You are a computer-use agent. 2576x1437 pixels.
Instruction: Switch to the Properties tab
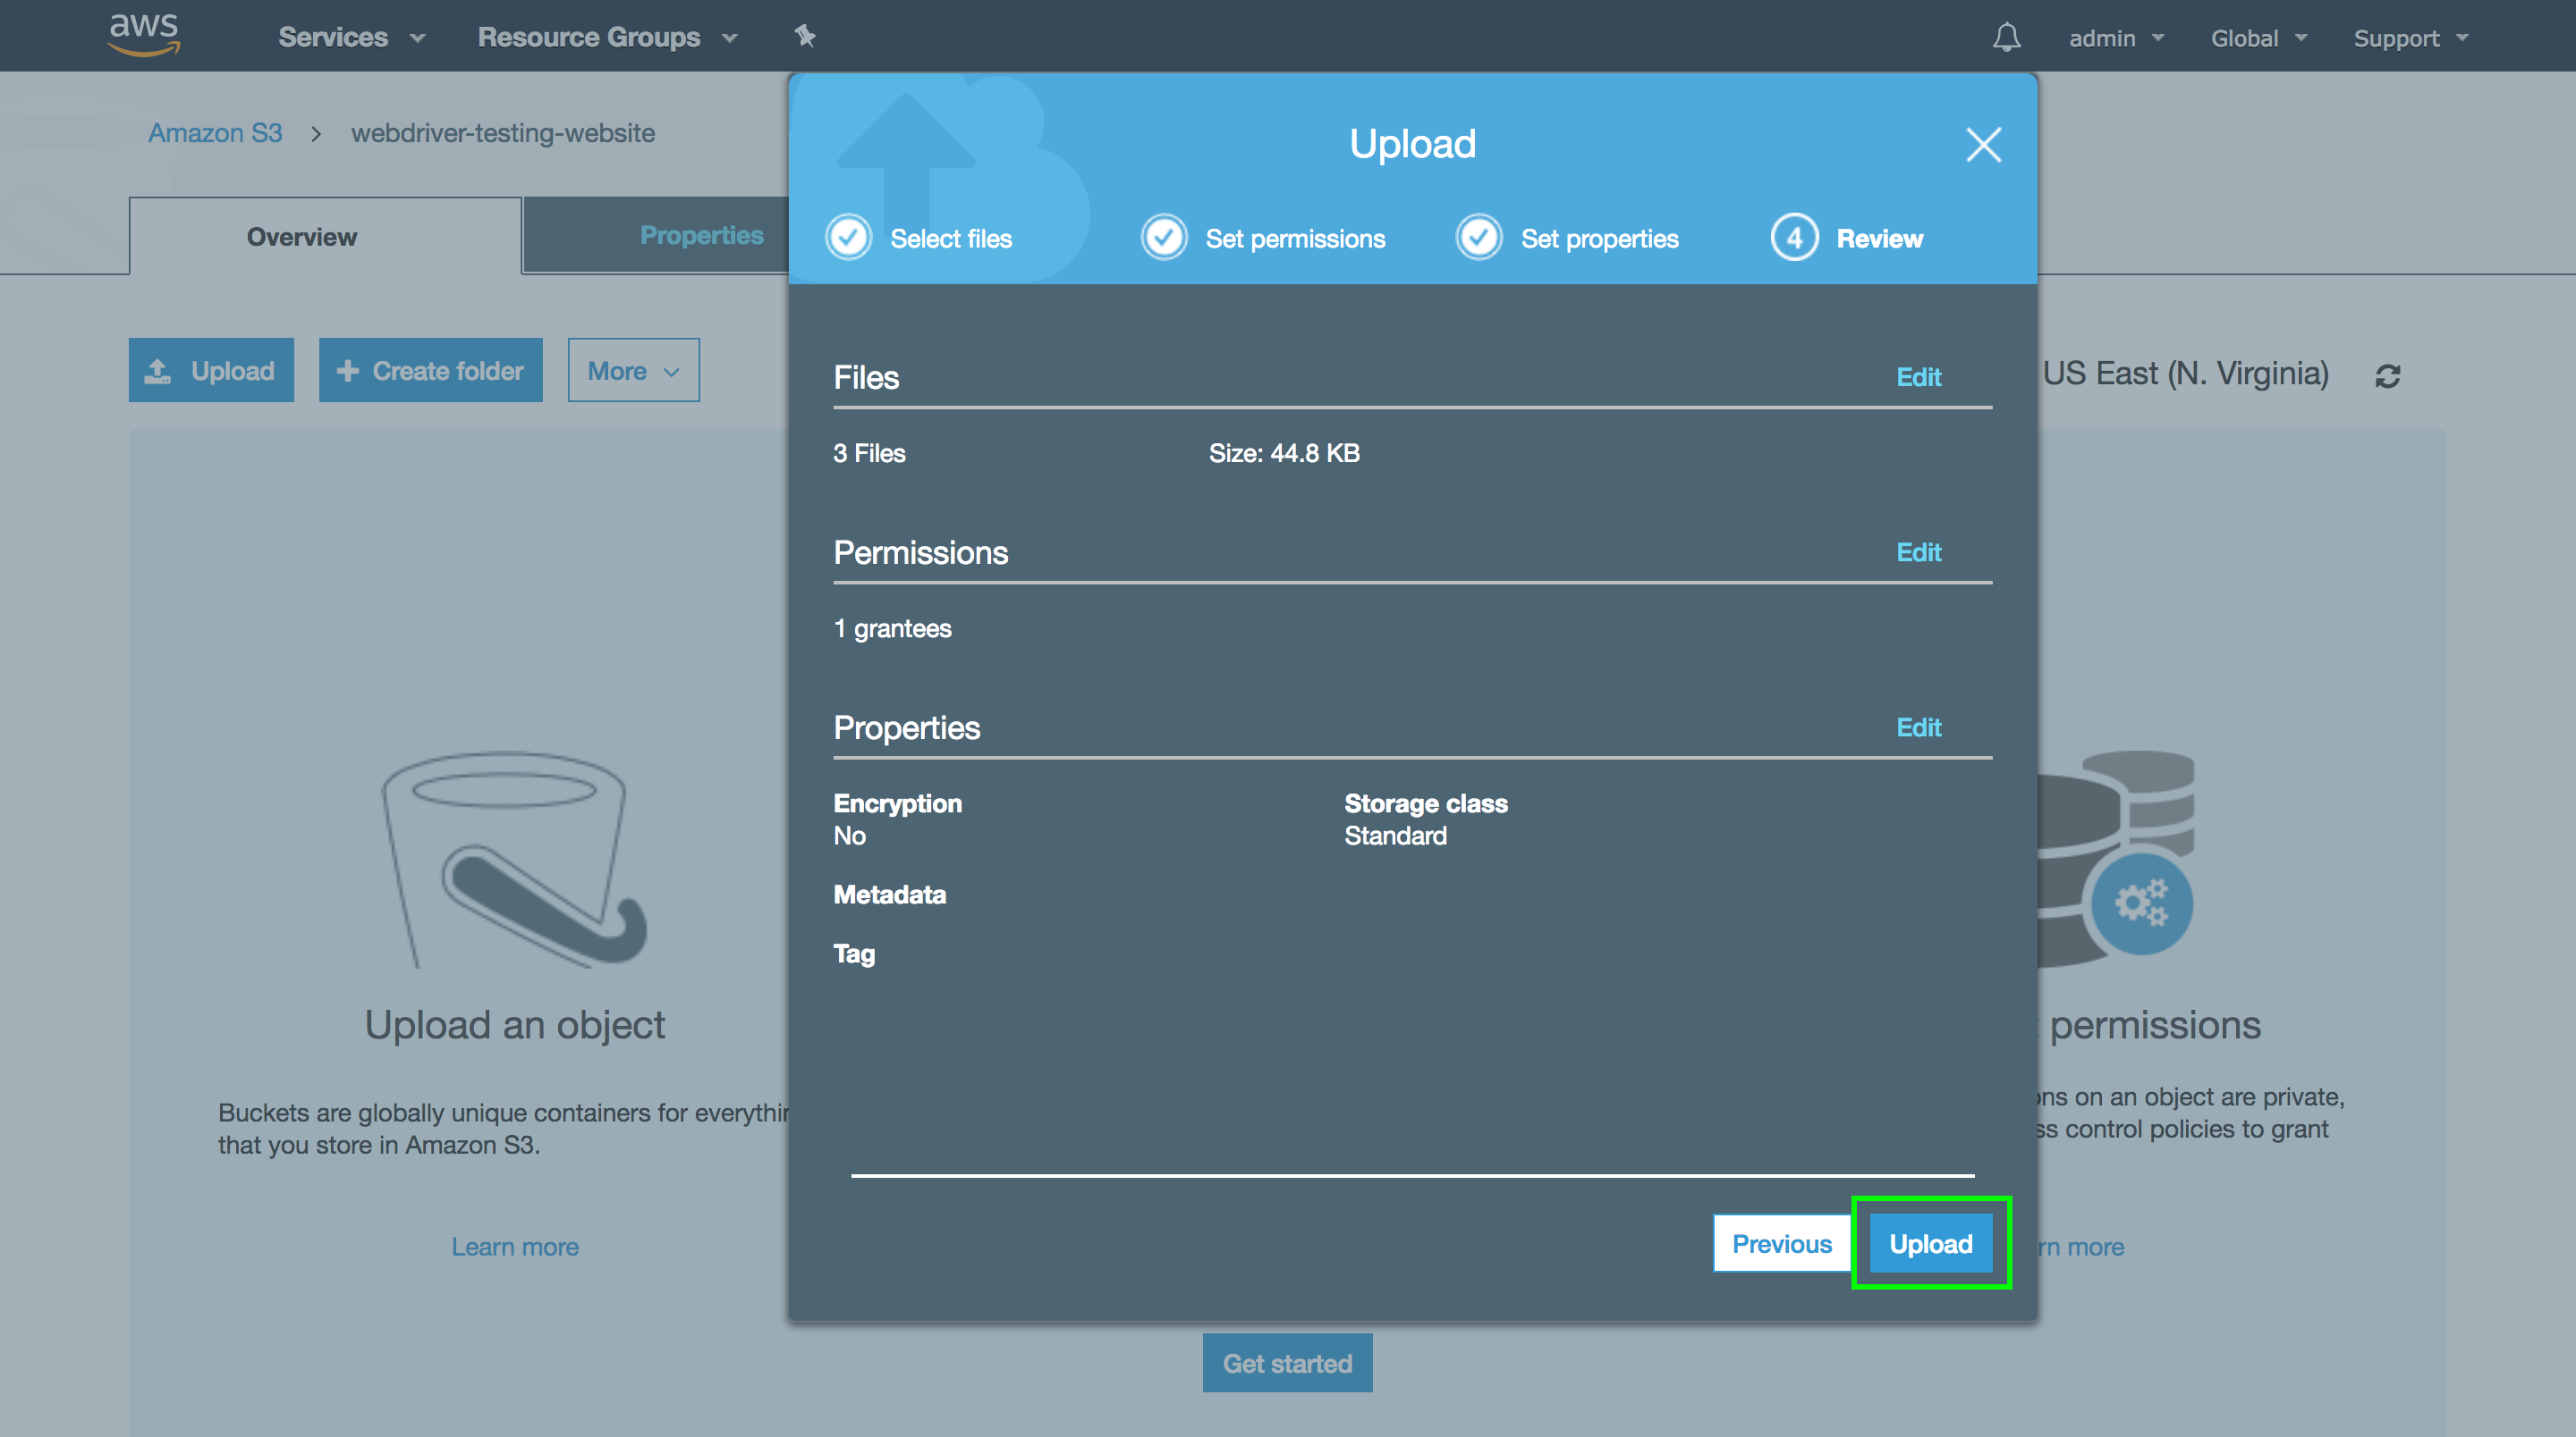[700, 235]
